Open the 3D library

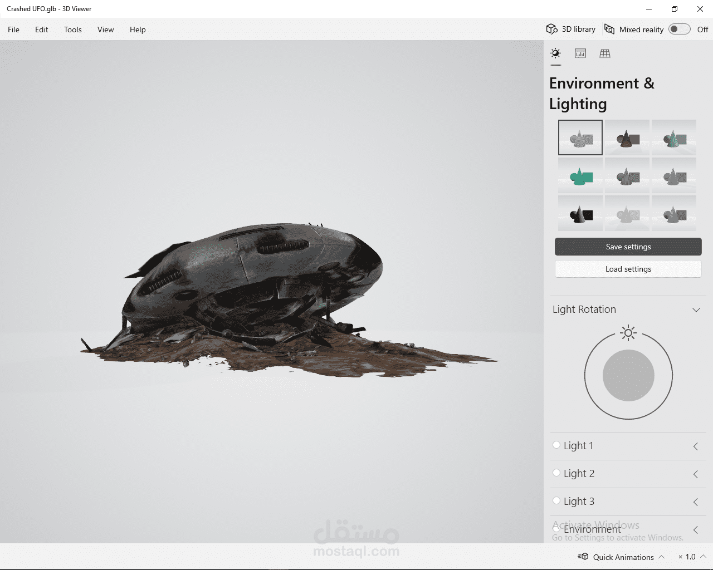pos(571,29)
